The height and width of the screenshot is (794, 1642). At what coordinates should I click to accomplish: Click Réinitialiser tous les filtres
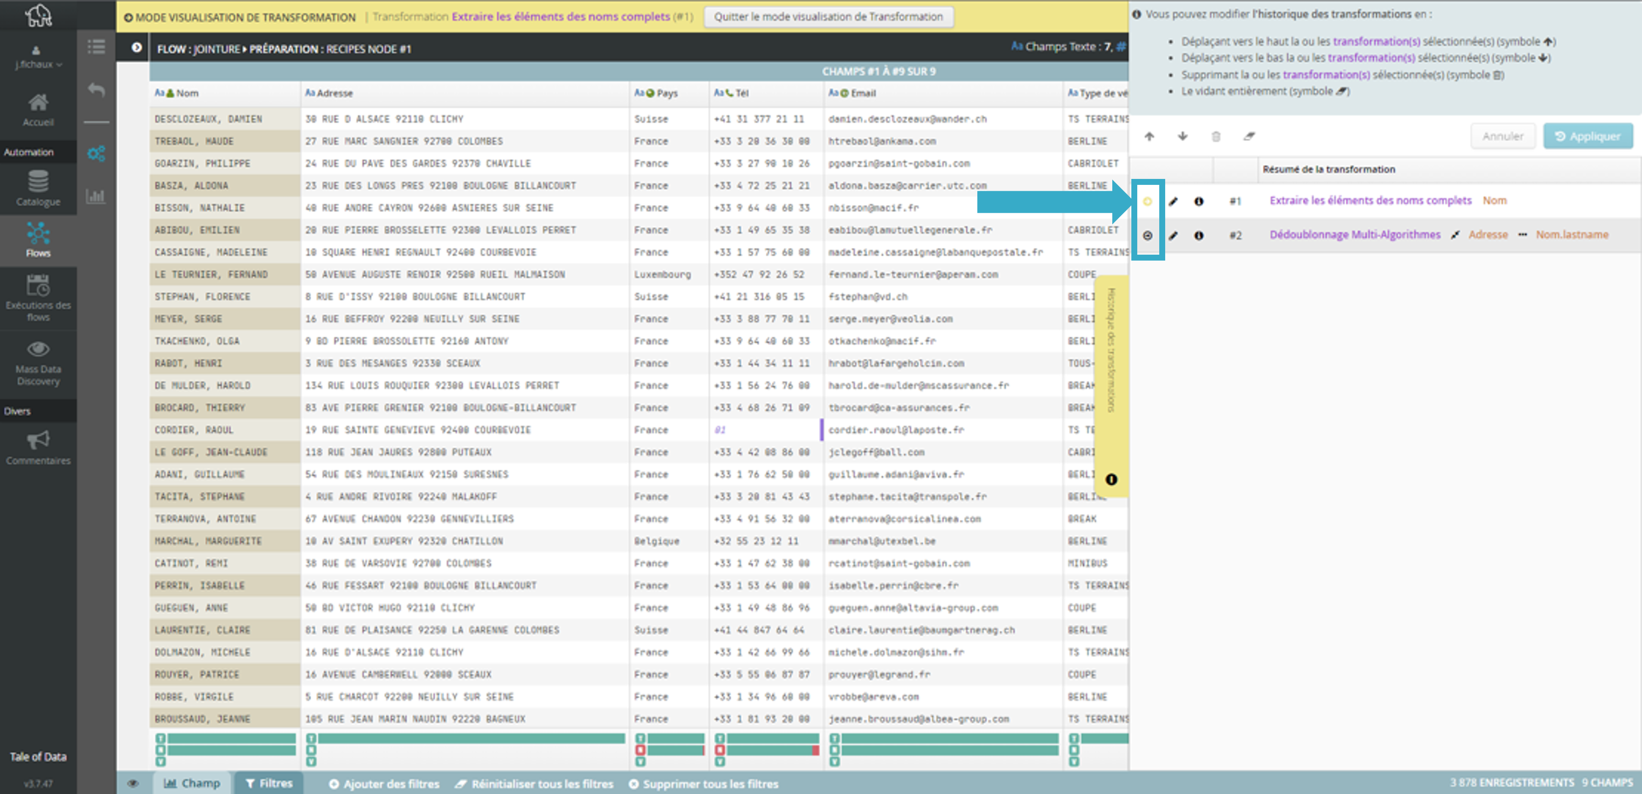(534, 784)
